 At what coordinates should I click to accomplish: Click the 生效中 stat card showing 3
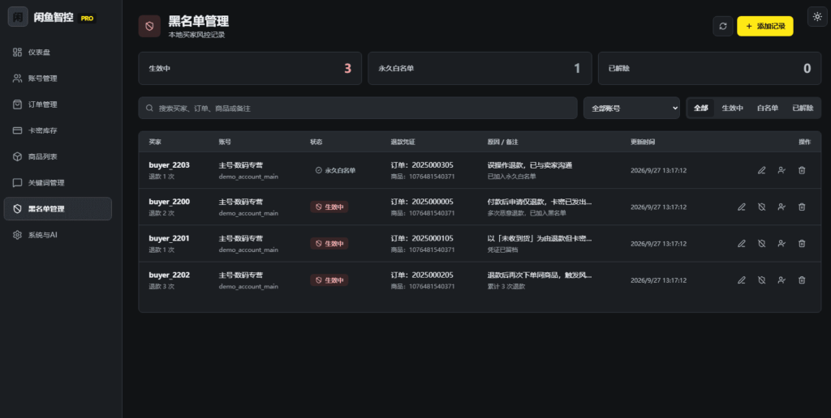250,68
